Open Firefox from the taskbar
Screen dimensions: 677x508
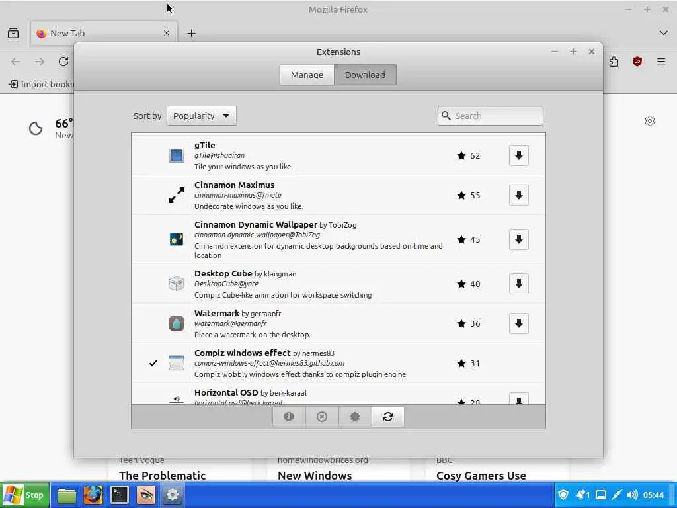[x=93, y=495]
